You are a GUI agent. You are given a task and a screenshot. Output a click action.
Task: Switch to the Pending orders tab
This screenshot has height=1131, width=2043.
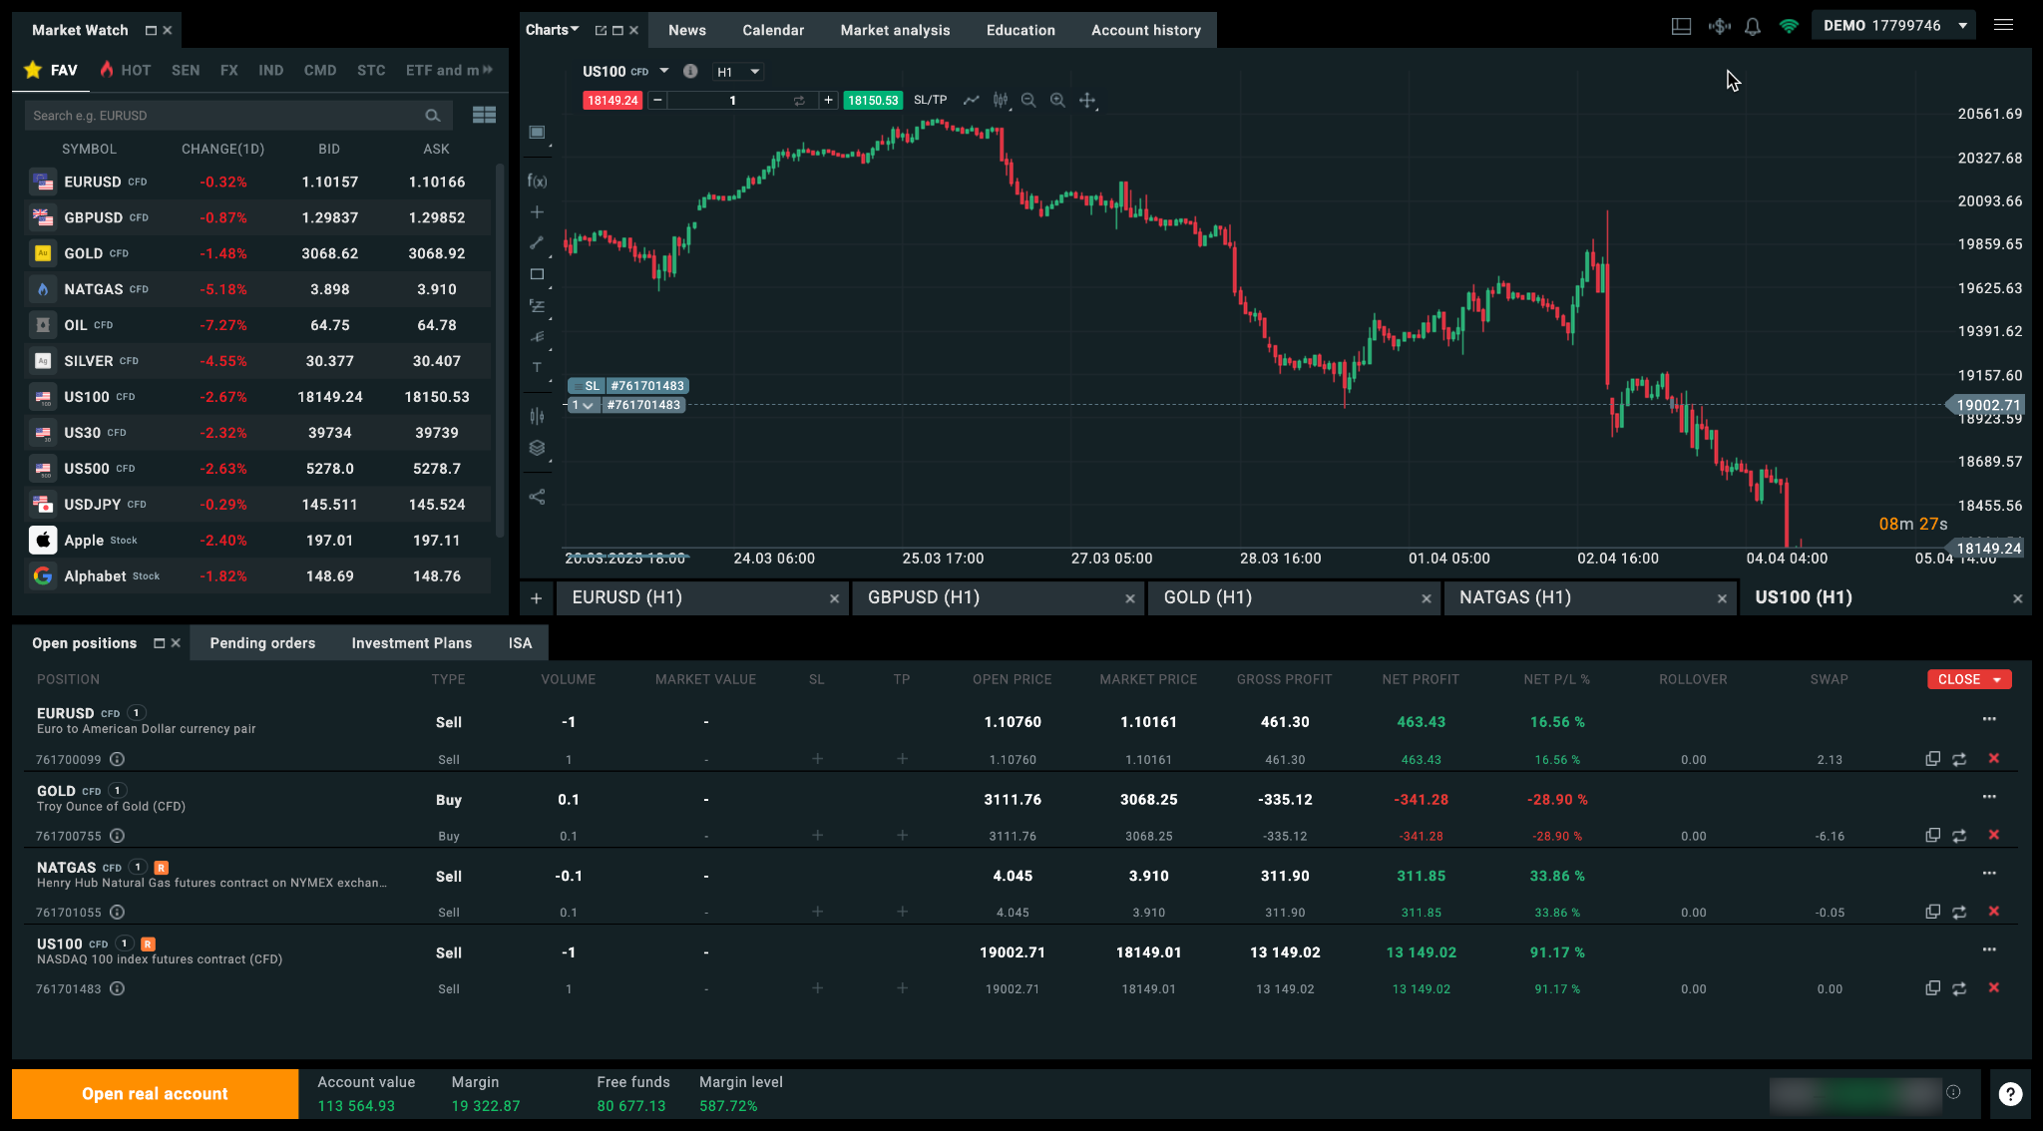click(262, 643)
